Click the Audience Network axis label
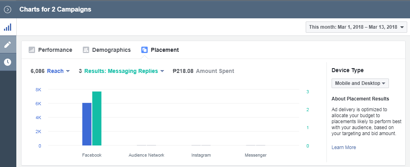Image resolution: width=410 pixels, height=167 pixels. pos(146,155)
